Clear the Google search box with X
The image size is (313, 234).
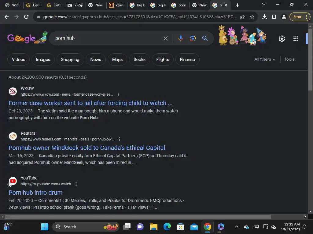click(165, 38)
